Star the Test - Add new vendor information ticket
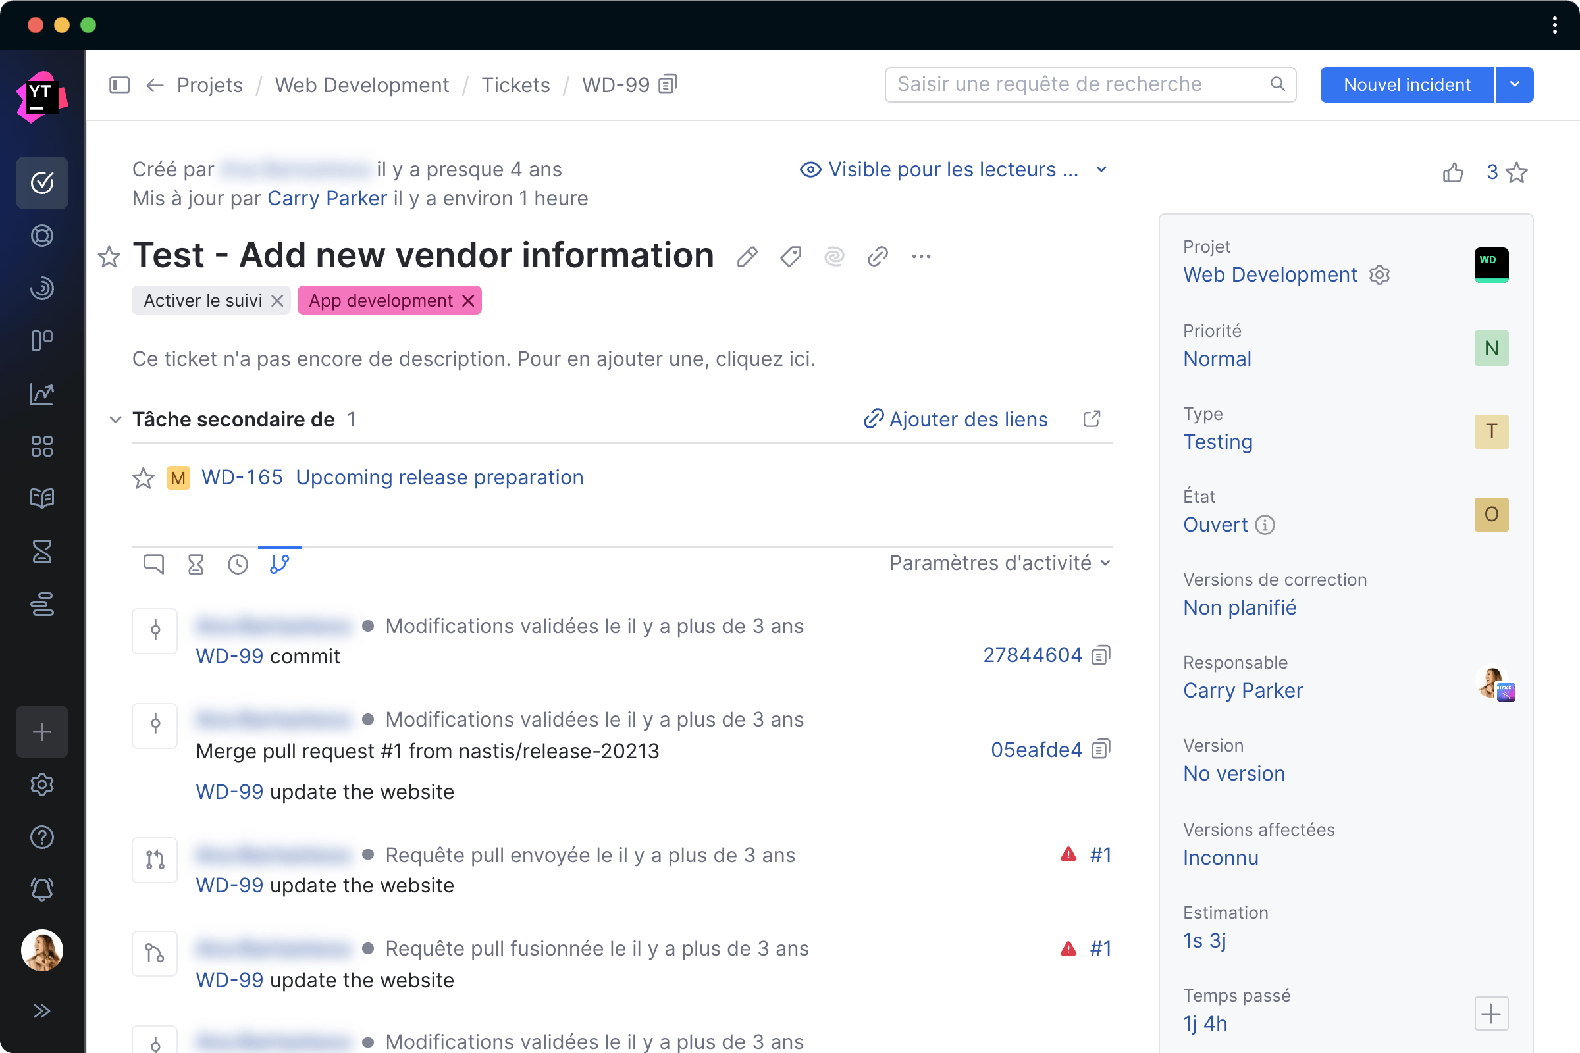 109,256
